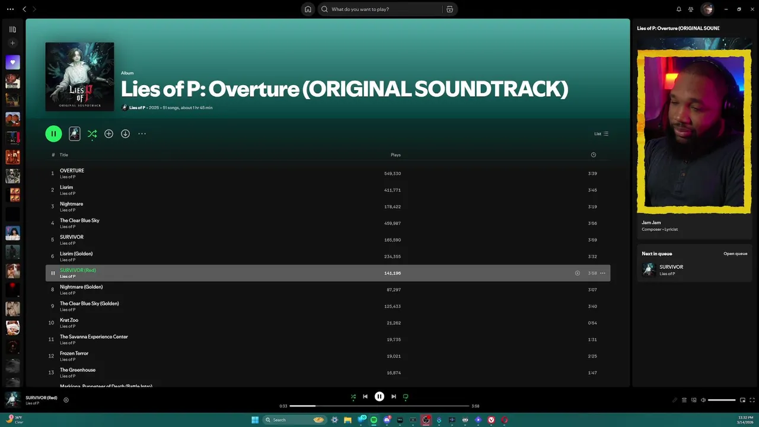Sort tracks by Title column header
759x427 pixels.
(x=64, y=155)
